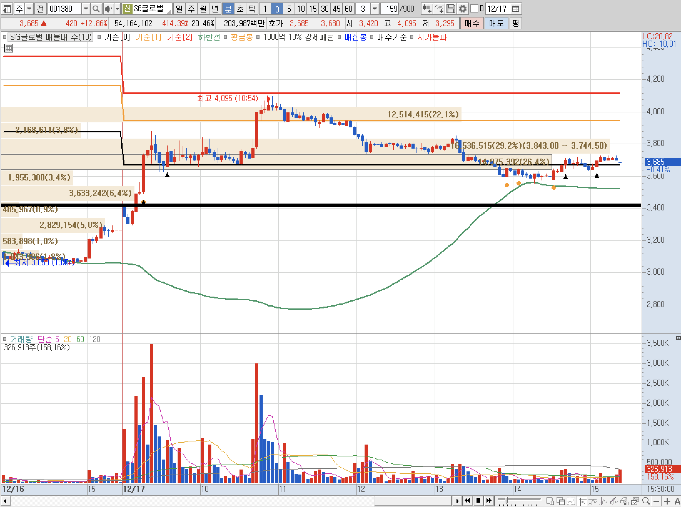The height and width of the screenshot is (507, 681).
Task: Open the interval value 3 dropdown arrow
Action: 375,9
